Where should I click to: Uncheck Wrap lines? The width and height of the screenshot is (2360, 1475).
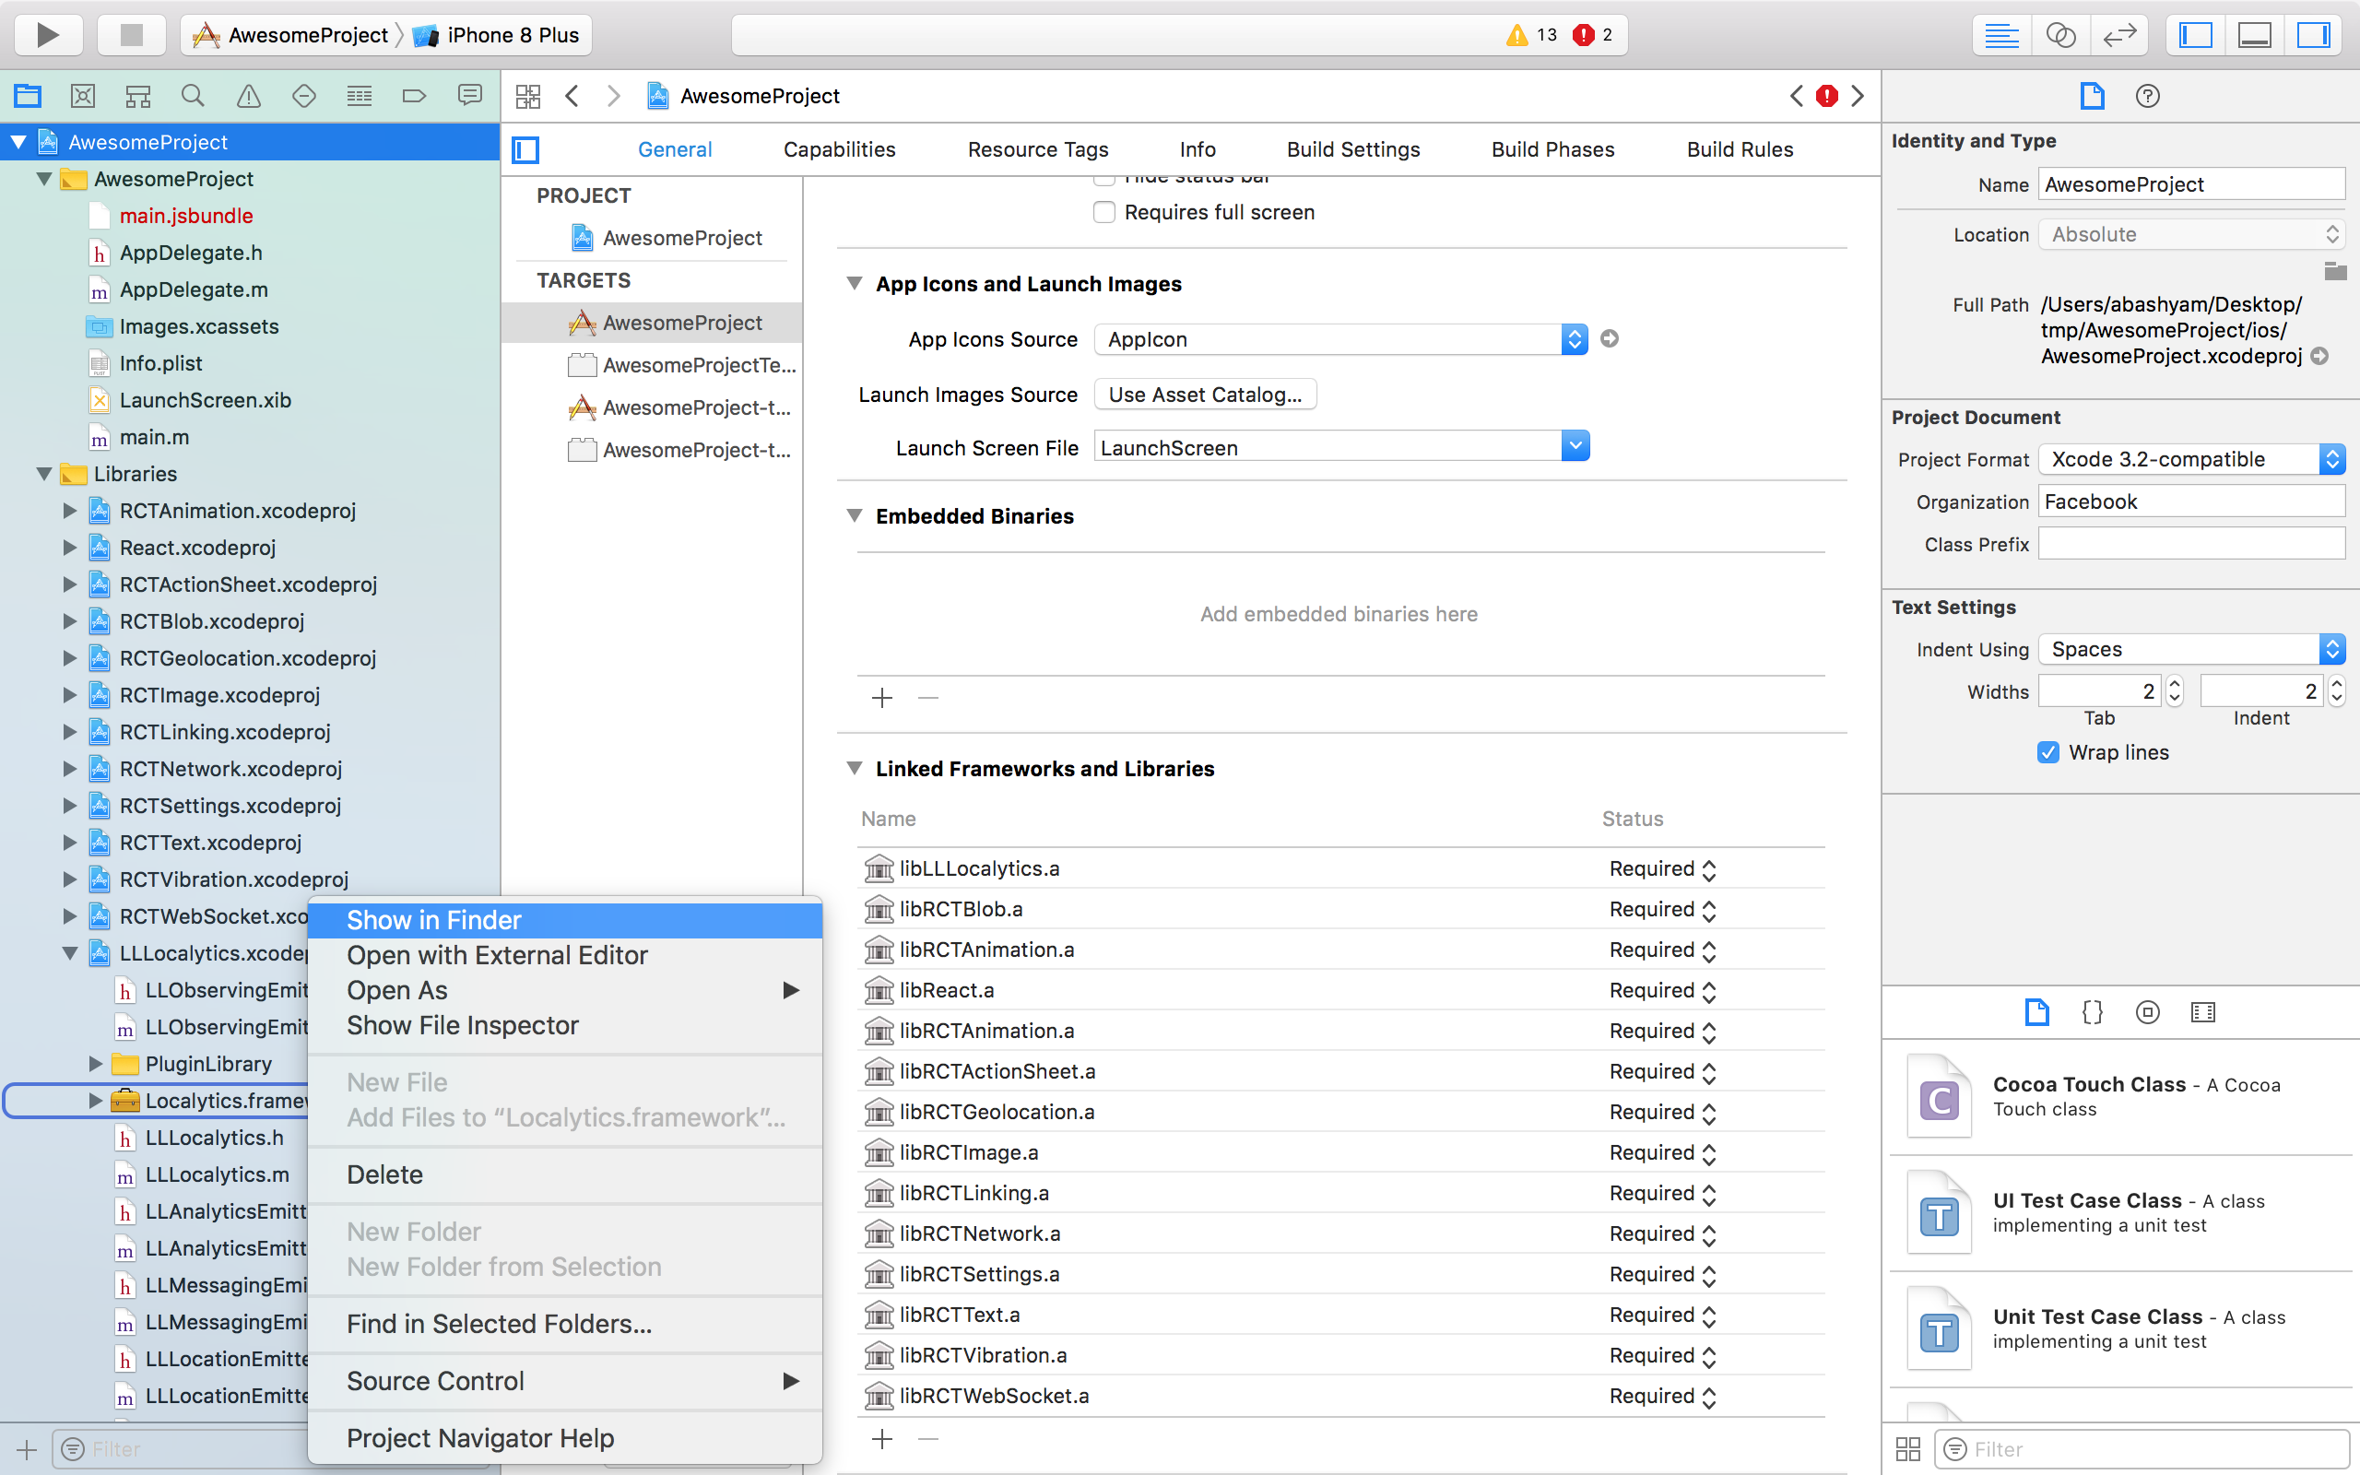click(2047, 752)
